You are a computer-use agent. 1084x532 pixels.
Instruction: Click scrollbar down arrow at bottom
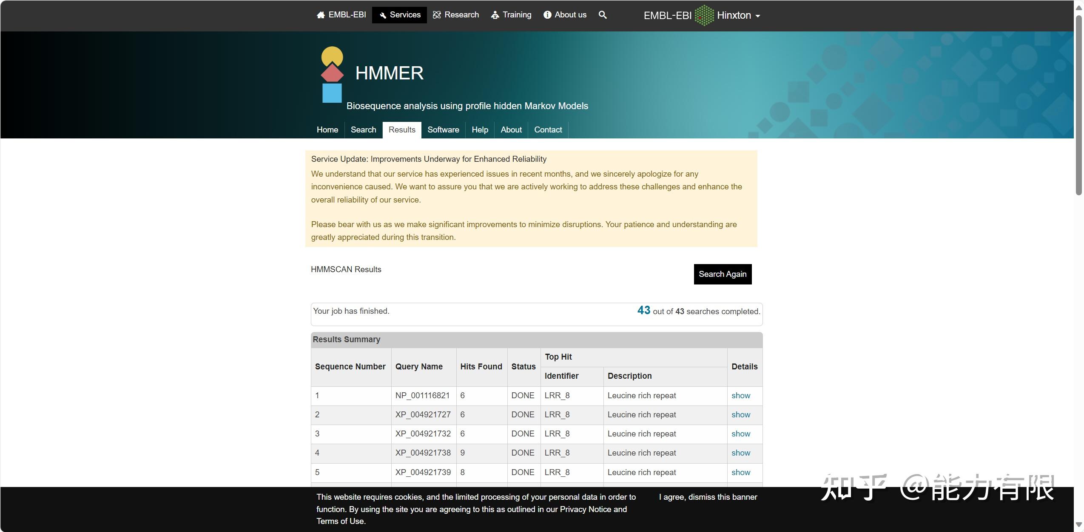(x=1078, y=525)
